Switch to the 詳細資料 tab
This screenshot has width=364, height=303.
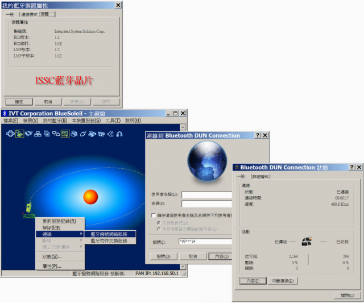pyautogui.click(x=260, y=177)
